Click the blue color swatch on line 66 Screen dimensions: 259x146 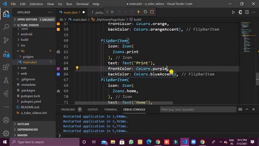tap(58, 74)
